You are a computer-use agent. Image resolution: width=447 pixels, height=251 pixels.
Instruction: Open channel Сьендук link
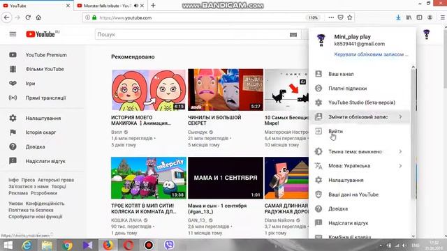(x=198, y=132)
